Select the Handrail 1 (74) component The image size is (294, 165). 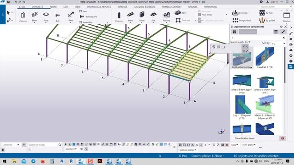(x=265, y=58)
